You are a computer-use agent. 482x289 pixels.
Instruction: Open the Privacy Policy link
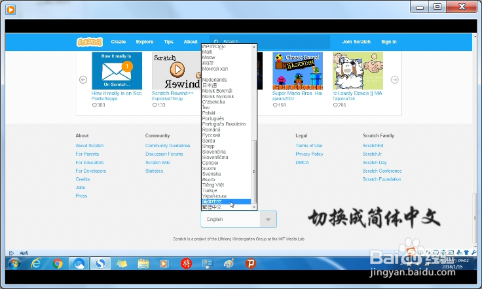point(309,154)
